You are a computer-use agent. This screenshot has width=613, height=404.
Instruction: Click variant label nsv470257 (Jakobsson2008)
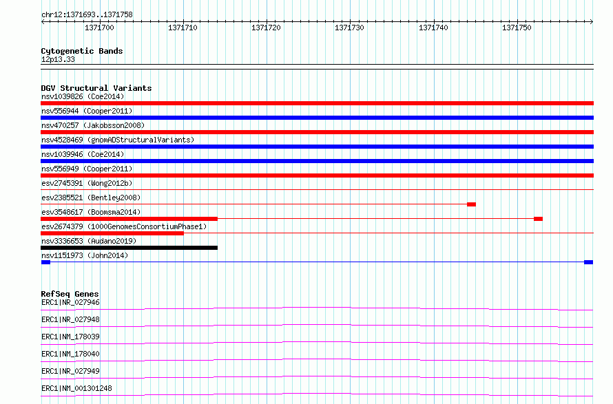pos(93,125)
